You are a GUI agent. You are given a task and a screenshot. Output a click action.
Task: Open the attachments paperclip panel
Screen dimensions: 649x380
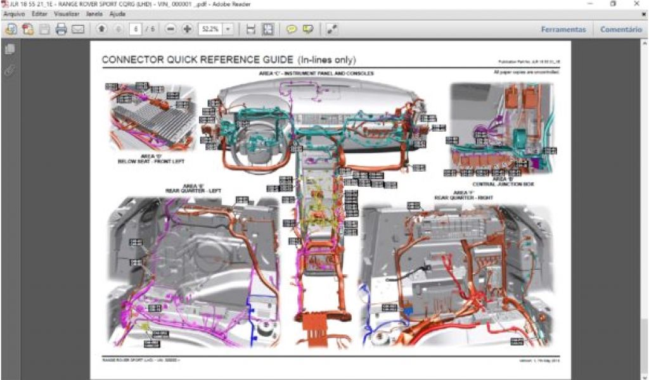(10, 70)
